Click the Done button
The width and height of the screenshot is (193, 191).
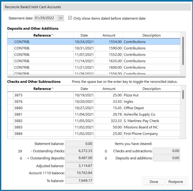tap(154, 182)
